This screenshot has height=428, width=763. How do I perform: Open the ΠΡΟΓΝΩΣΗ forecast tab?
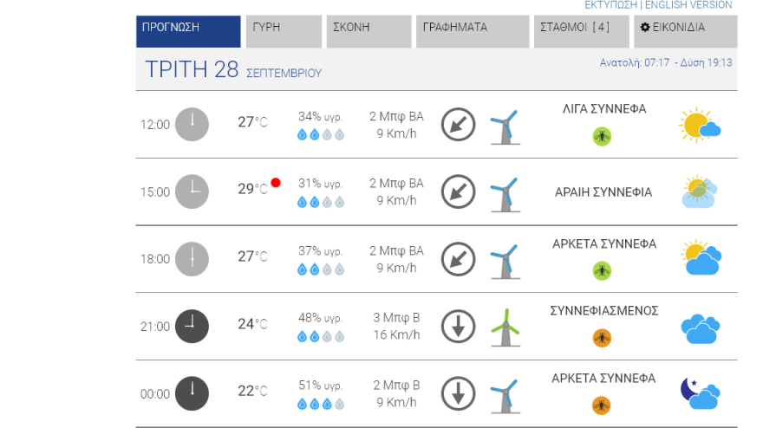(188, 31)
